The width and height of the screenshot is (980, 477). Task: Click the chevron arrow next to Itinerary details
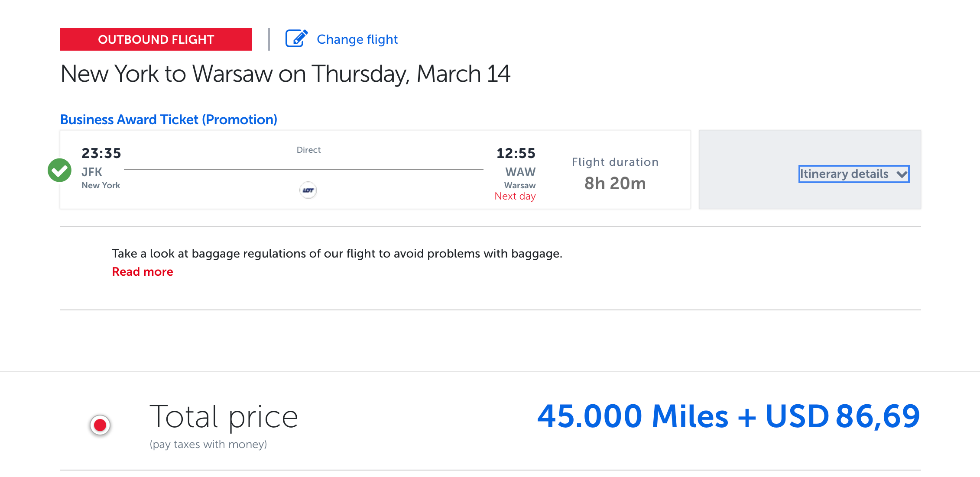pos(902,174)
